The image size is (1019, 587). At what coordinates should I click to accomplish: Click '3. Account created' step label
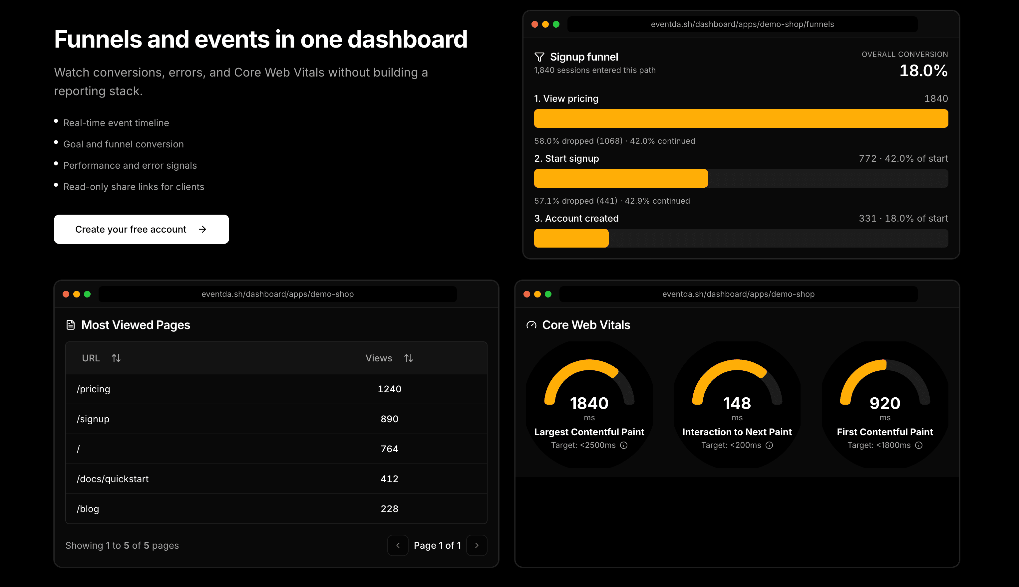[x=576, y=219]
